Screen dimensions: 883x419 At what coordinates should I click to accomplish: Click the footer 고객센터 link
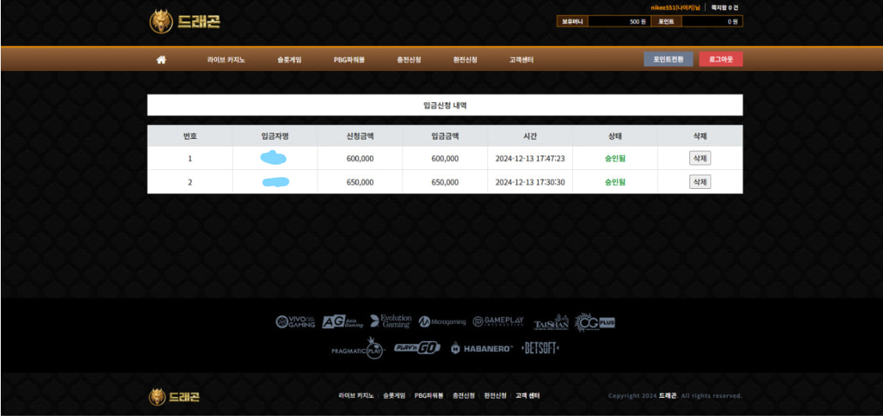527,396
